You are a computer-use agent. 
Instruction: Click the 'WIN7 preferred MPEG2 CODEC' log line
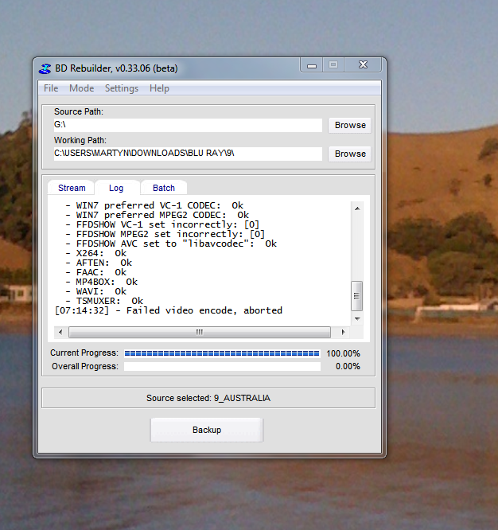coord(157,215)
